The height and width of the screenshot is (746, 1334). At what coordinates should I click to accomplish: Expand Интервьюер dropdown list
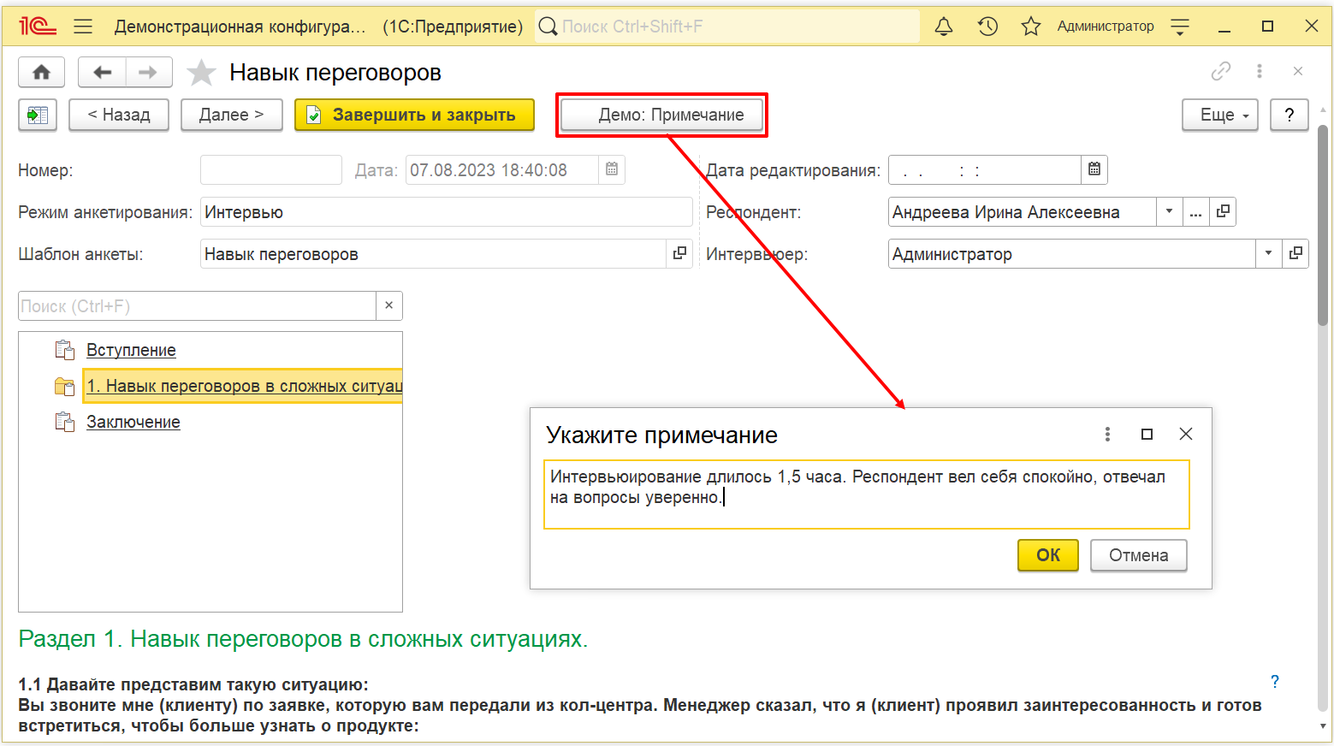1268,253
